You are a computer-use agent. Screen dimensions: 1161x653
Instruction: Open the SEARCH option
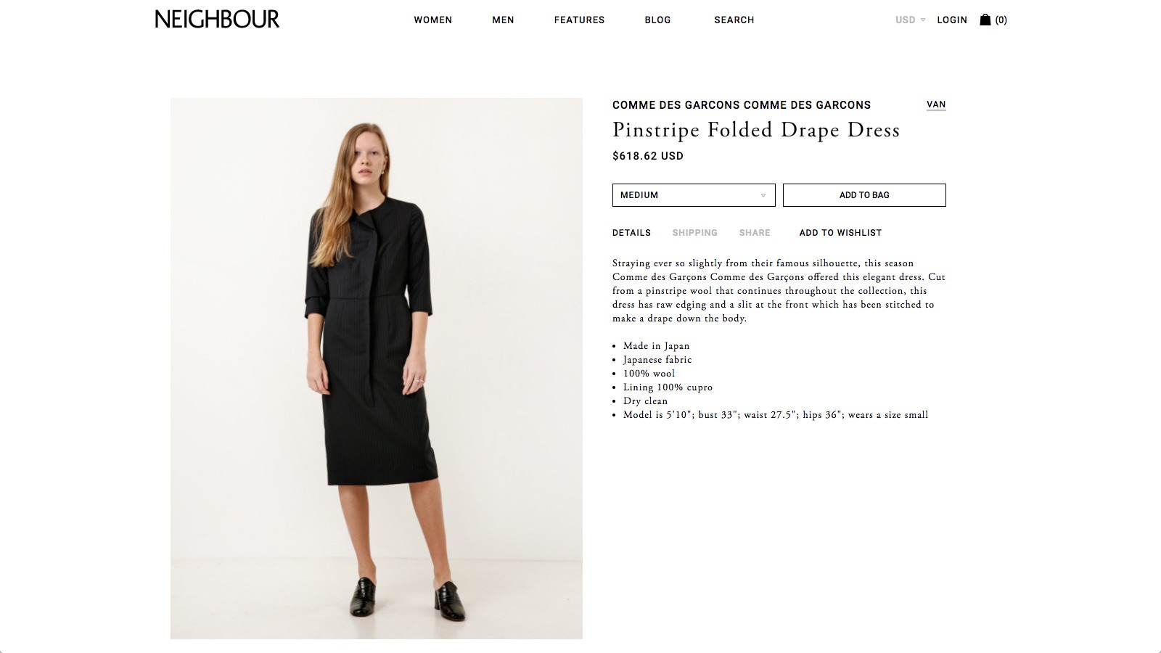(x=734, y=20)
